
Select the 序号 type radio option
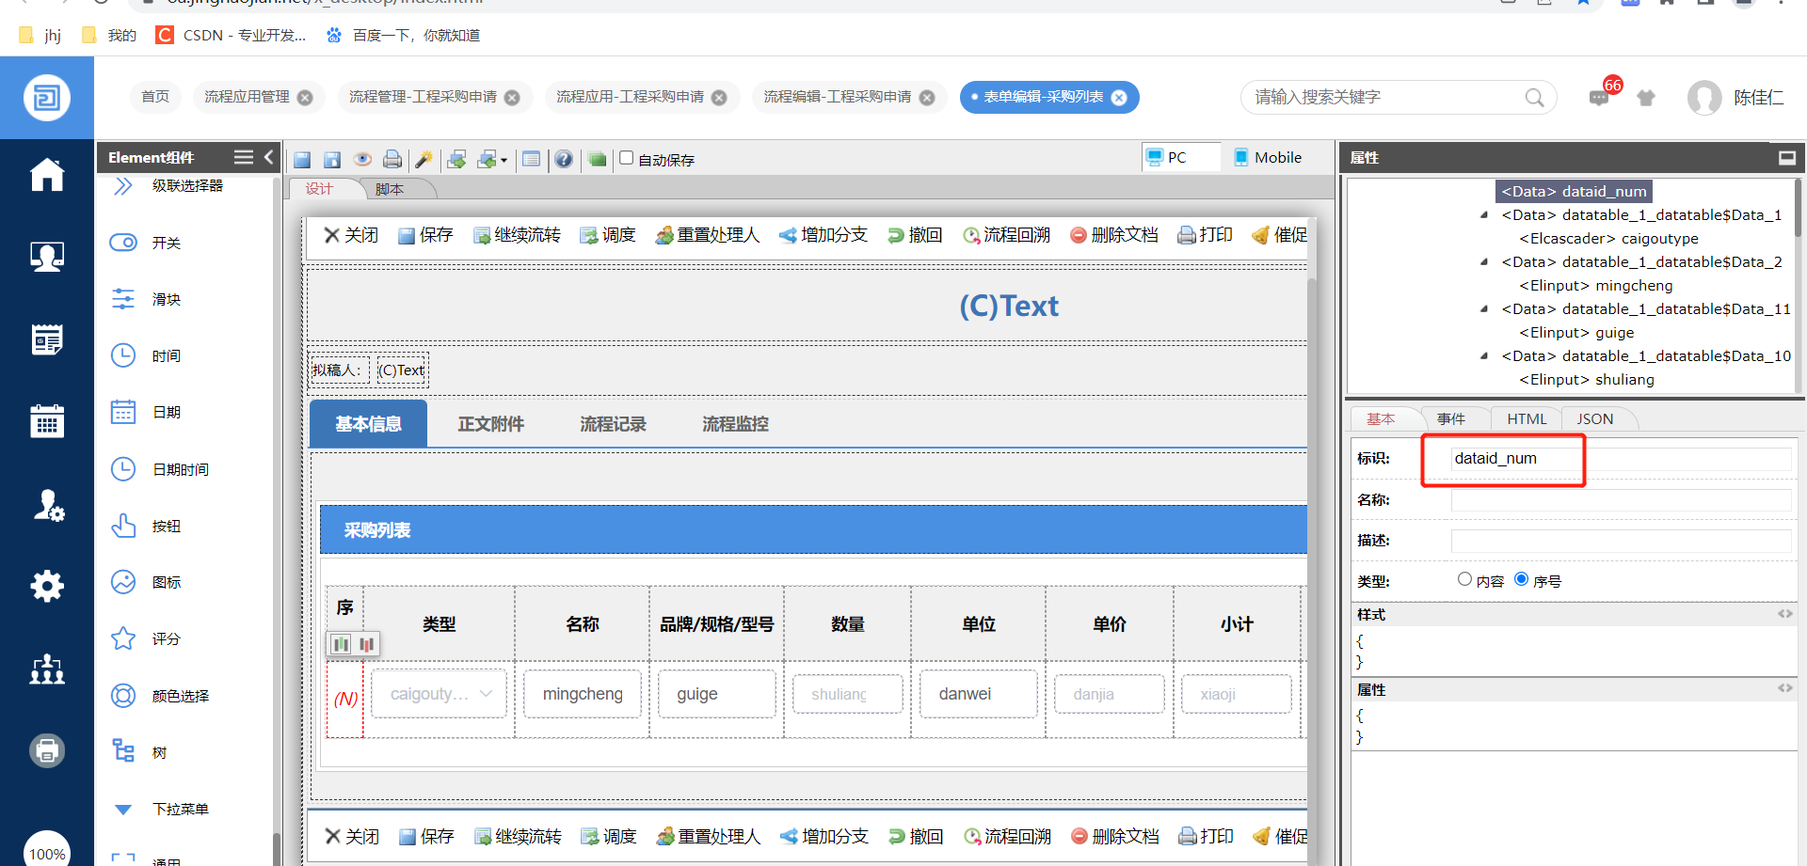pos(1521,579)
